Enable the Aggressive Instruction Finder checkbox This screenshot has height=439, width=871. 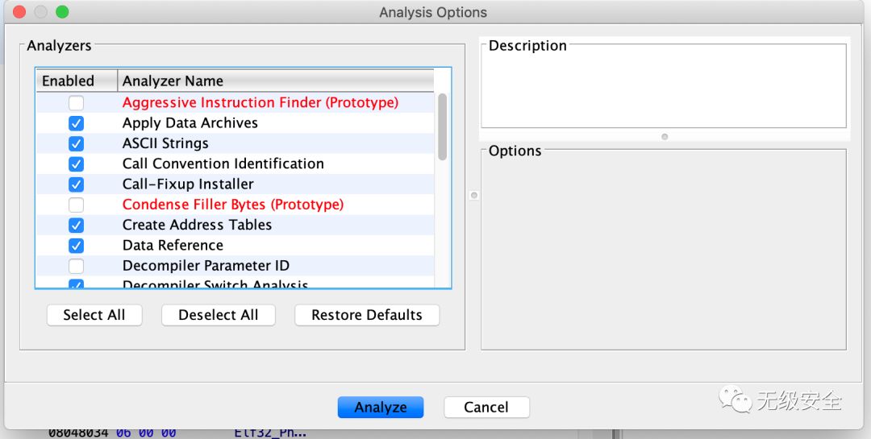click(x=76, y=102)
